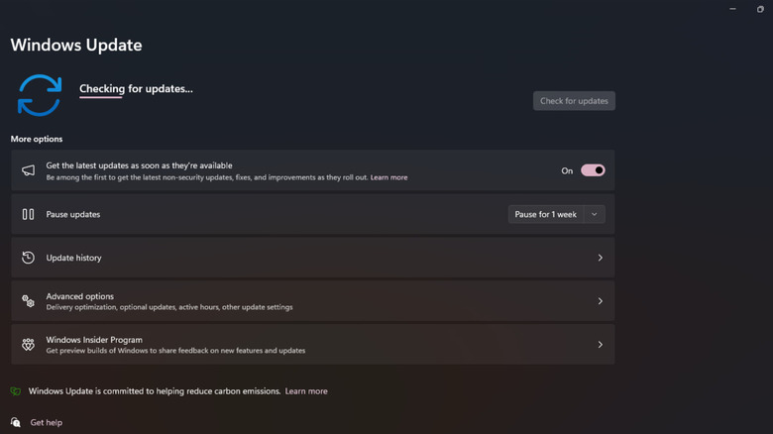The image size is (773, 434).
Task: Click the green leaf carbon emissions icon
Action: (x=16, y=391)
